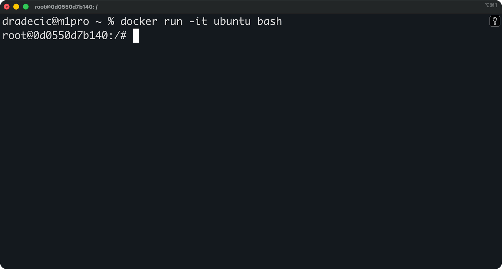
Task: Click the blinking terminal cursor block
Action: 136,35
